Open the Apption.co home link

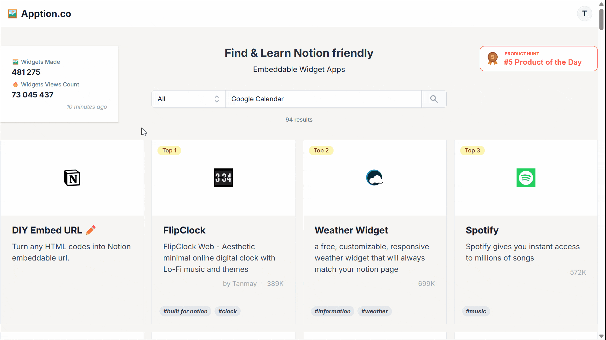tap(39, 14)
